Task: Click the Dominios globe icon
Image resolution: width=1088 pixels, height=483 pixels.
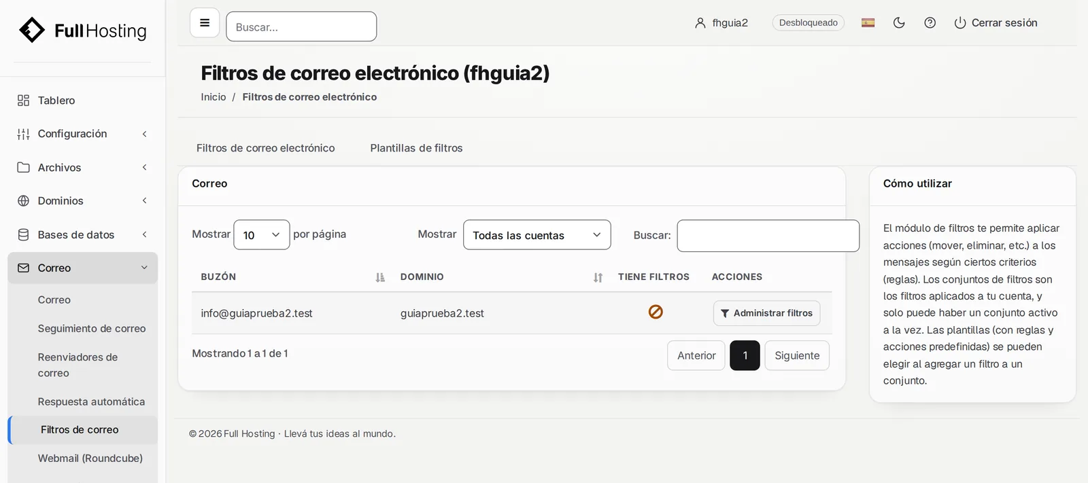Action: coord(23,201)
